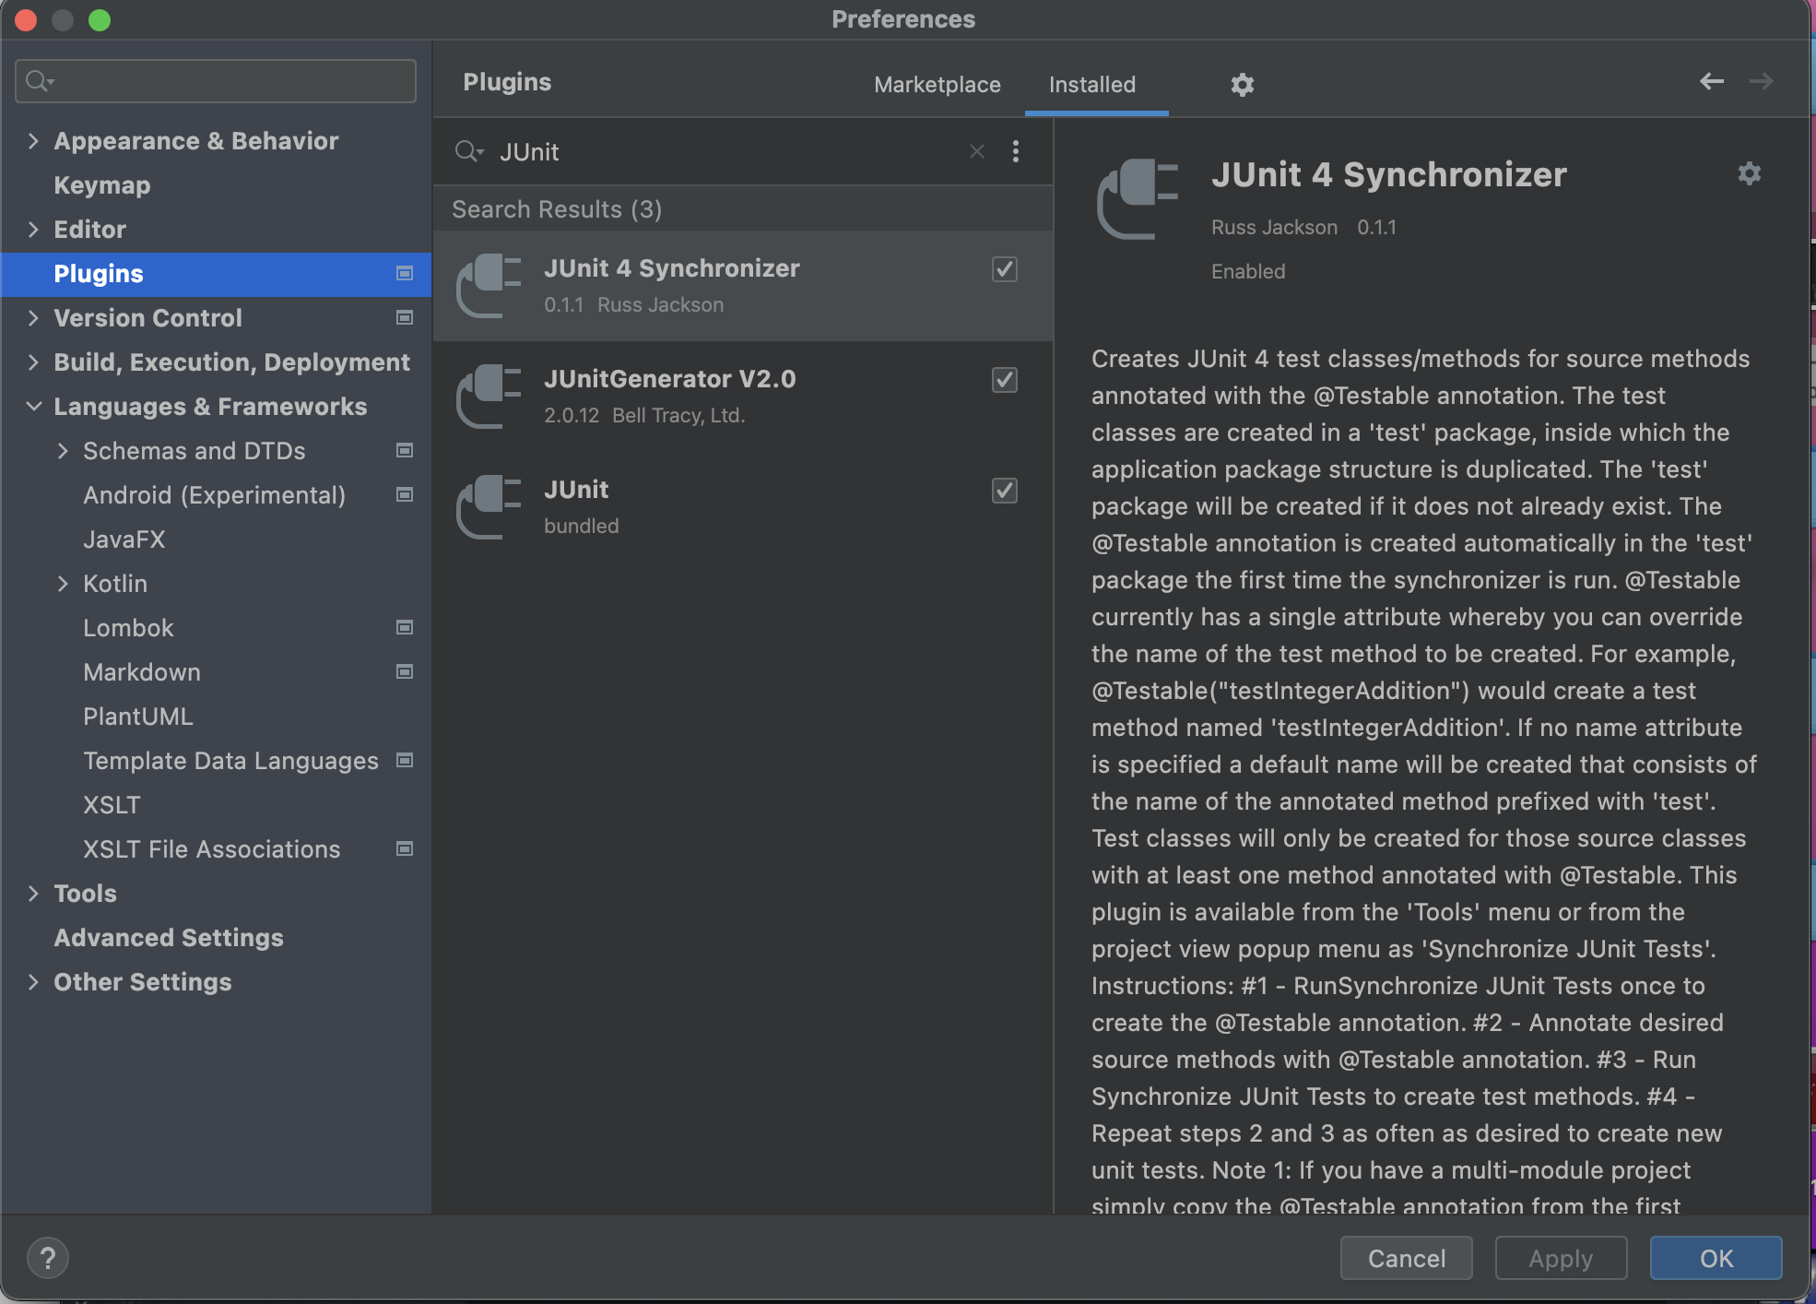Image resolution: width=1816 pixels, height=1304 pixels.
Task: Collapse the Languages & Frameworks section
Action: pos(33,406)
